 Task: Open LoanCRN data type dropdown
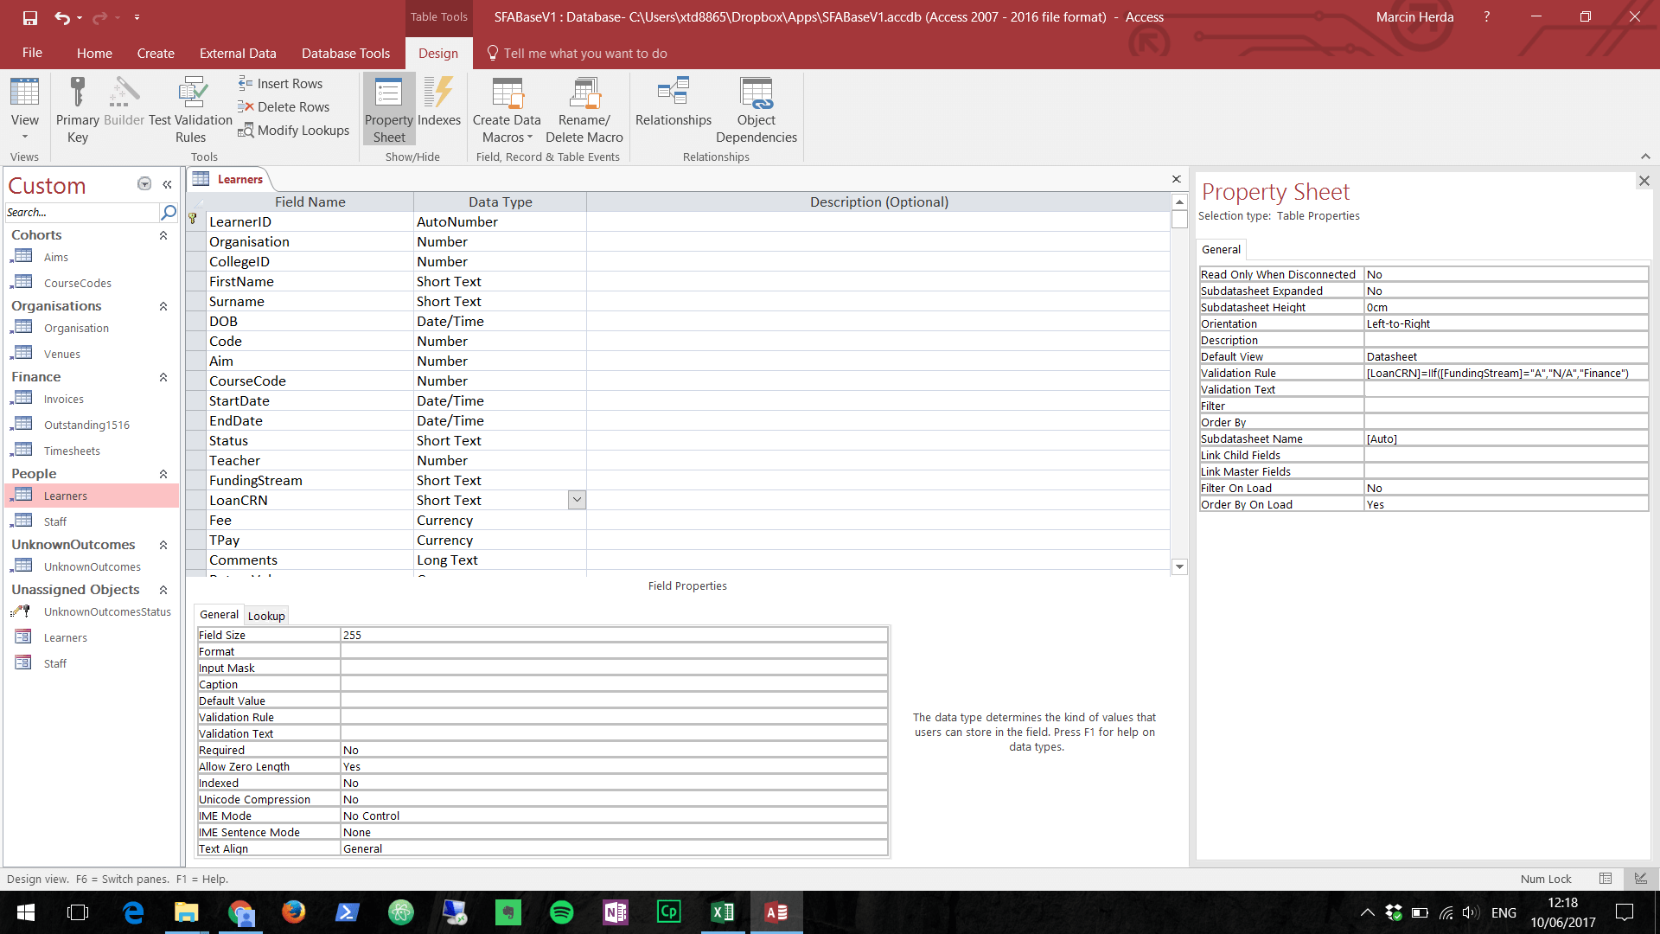click(x=577, y=500)
